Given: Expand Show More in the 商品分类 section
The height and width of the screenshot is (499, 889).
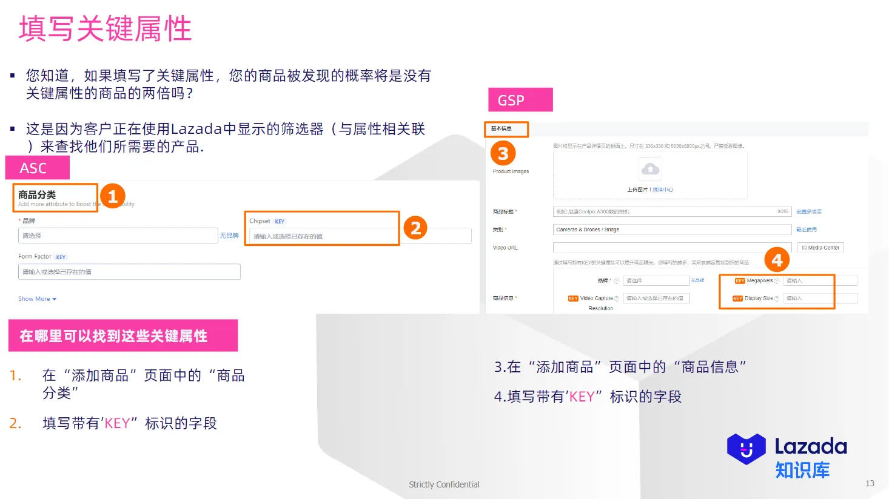Looking at the screenshot, I should (37, 299).
